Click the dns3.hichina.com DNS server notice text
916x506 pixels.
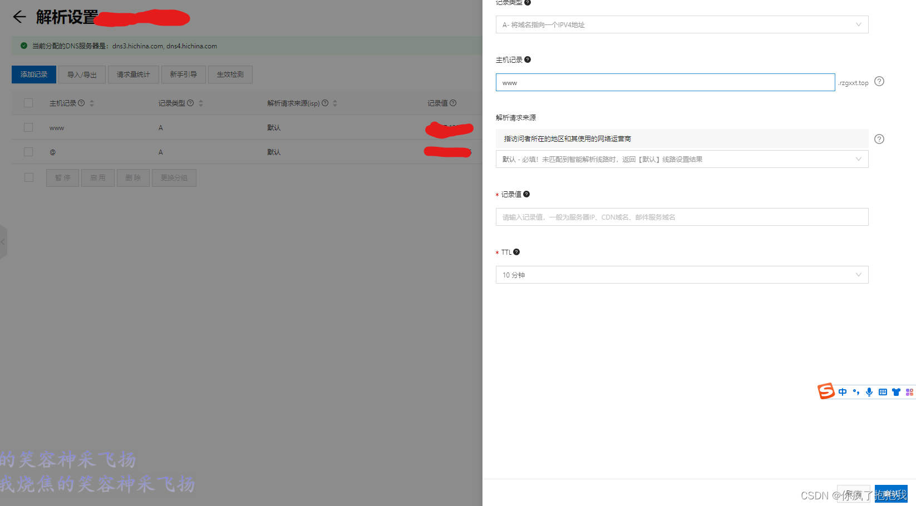click(125, 46)
